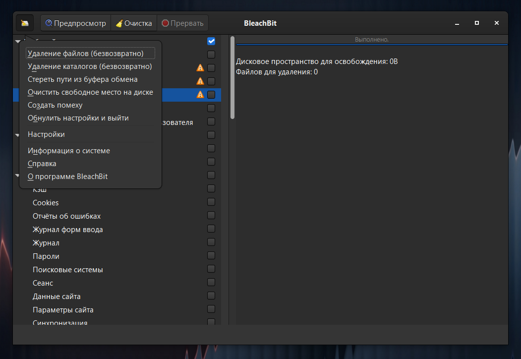This screenshot has height=359, width=521.
Task: Enable the Сеанс checkbox
Action: pyautogui.click(x=211, y=282)
